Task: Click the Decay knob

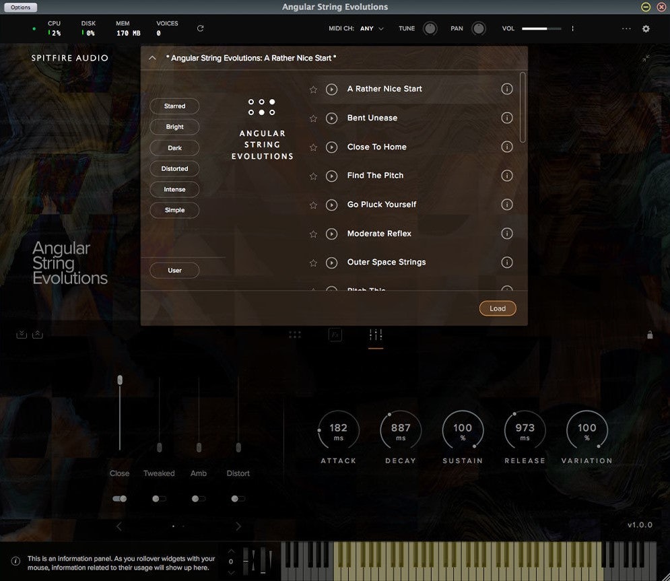Action: coord(401,431)
